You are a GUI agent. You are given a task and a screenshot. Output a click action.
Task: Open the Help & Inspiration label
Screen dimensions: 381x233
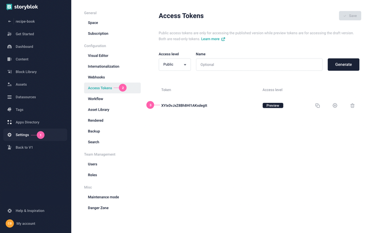(x=30, y=211)
